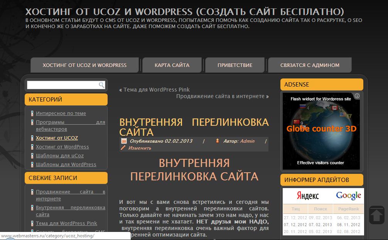Click the PageRank column header
The width and height of the screenshot is (388, 240).
pos(348,209)
